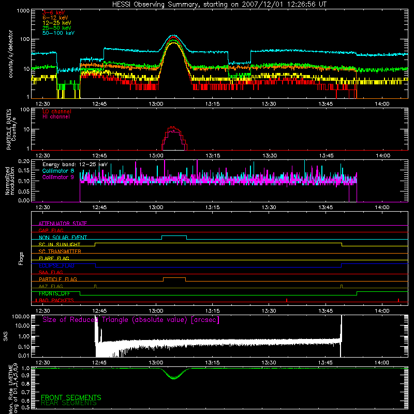Viewport: 414px width, 414px height.
Task: Click the SAA FLAG label
Action: point(51,272)
